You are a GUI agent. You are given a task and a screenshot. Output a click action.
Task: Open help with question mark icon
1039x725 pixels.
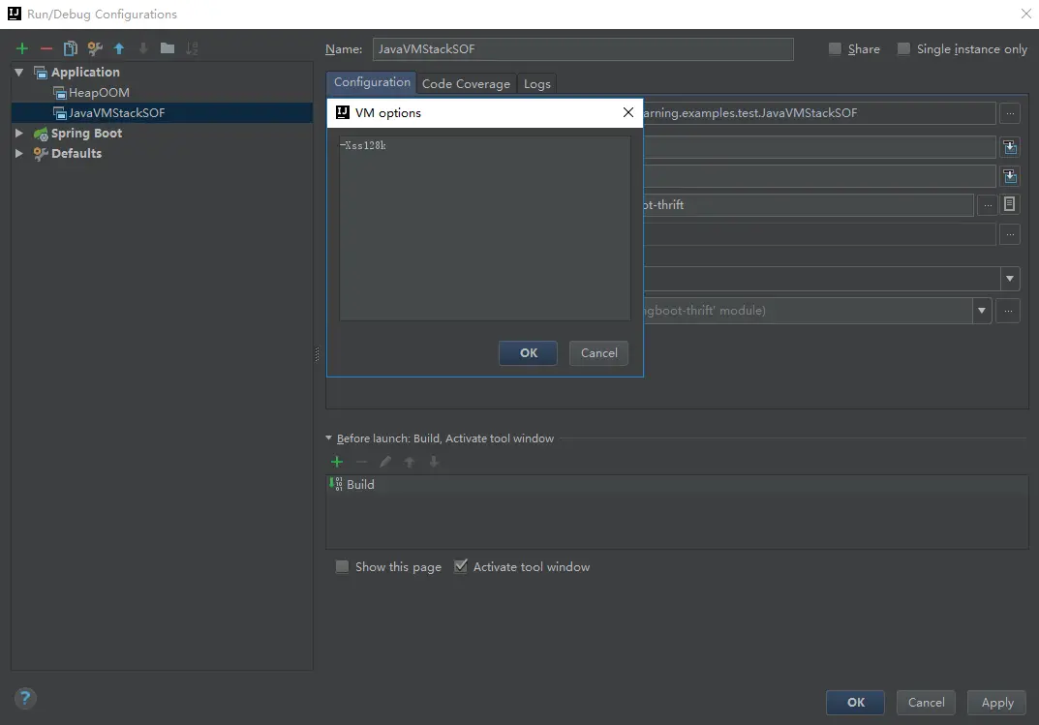tap(25, 698)
